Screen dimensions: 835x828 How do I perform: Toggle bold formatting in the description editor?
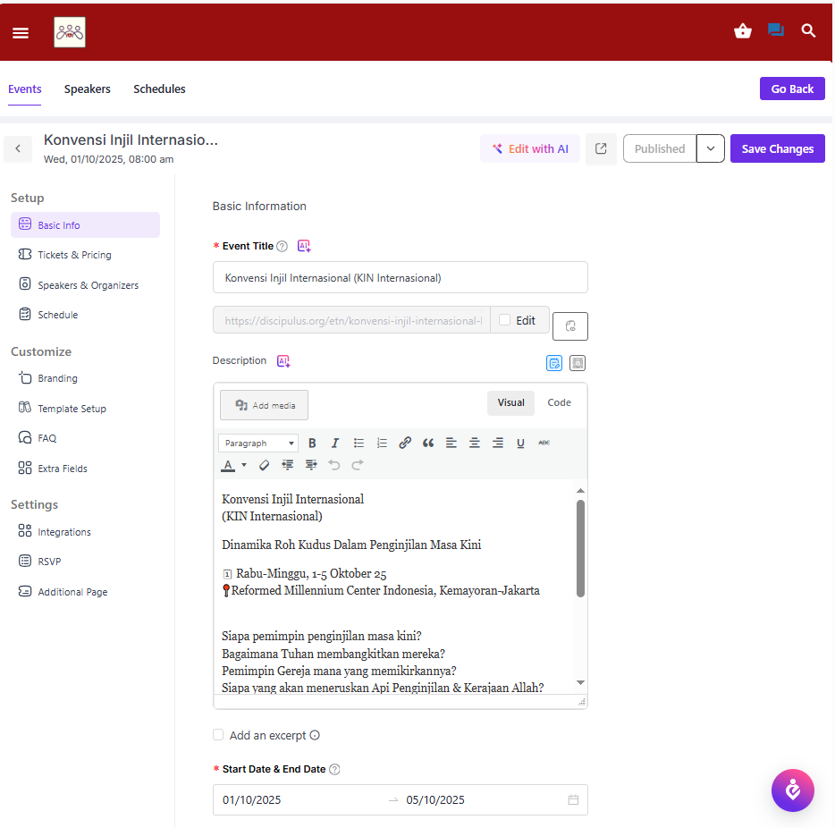click(312, 443)
